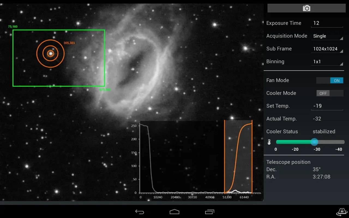Click the -20 slider scale label
This screenshot has width=349, height=218.
295,149
